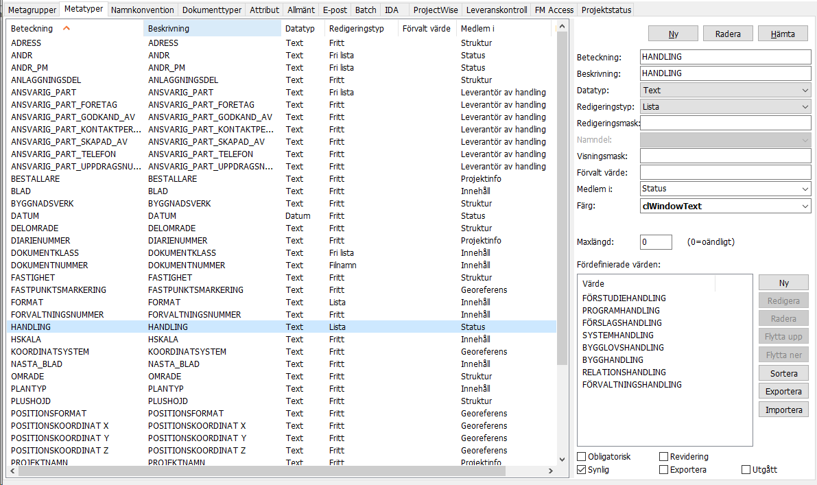Click the metatype list scroll-up arrow
817x485 pixels.
click(562, 26)
